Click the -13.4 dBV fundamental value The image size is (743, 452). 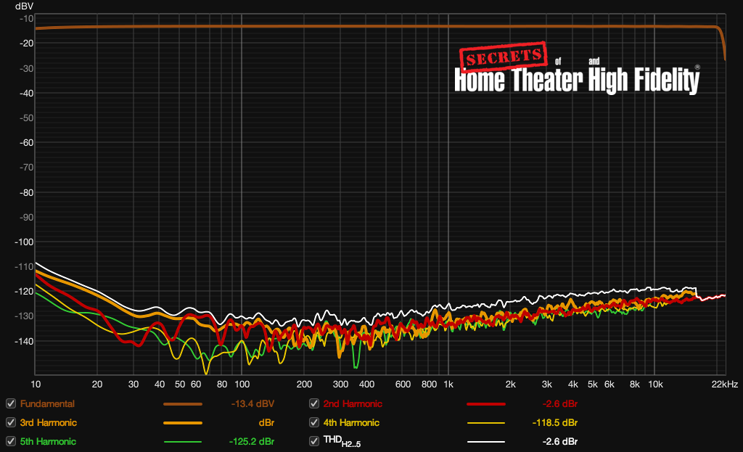(253, 403)
